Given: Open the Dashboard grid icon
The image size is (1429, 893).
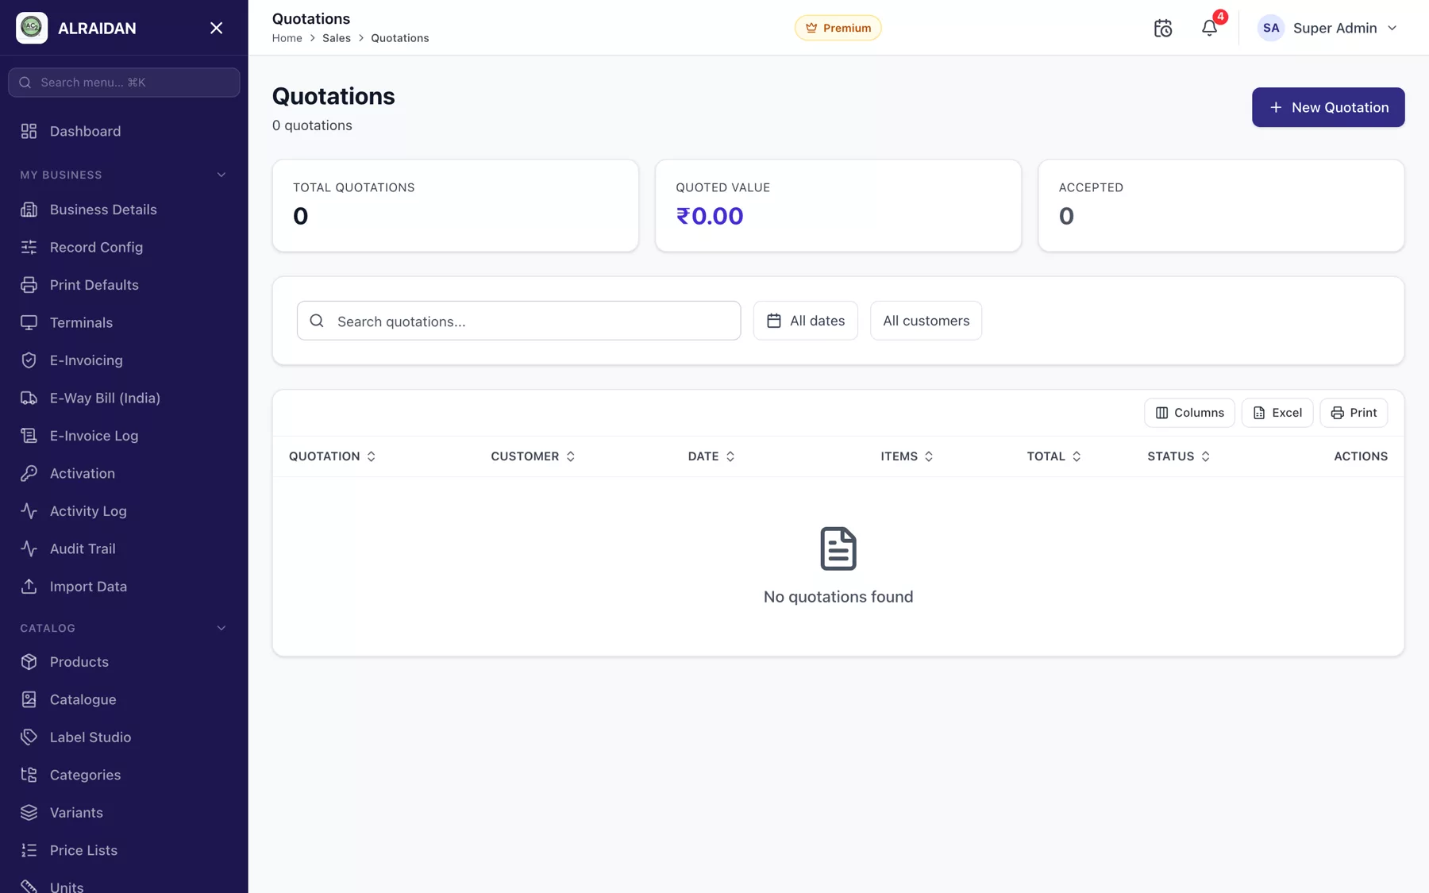Looking at the screenshot, I should pos(29,131).
